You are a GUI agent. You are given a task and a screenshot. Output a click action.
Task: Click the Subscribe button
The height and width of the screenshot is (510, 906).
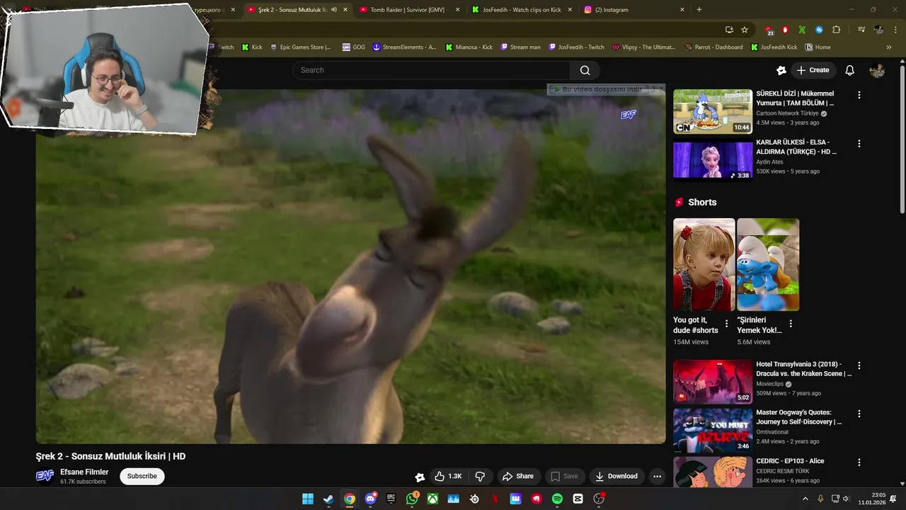click(142, 476)
